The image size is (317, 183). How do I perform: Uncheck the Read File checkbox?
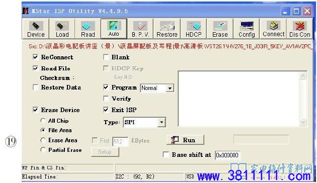[35, 68]
